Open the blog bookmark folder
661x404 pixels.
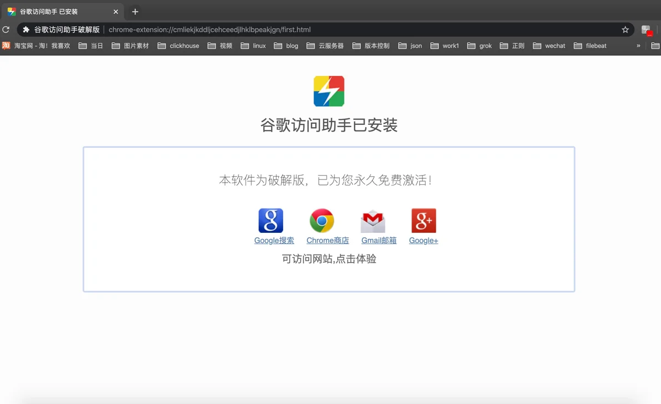286,46
